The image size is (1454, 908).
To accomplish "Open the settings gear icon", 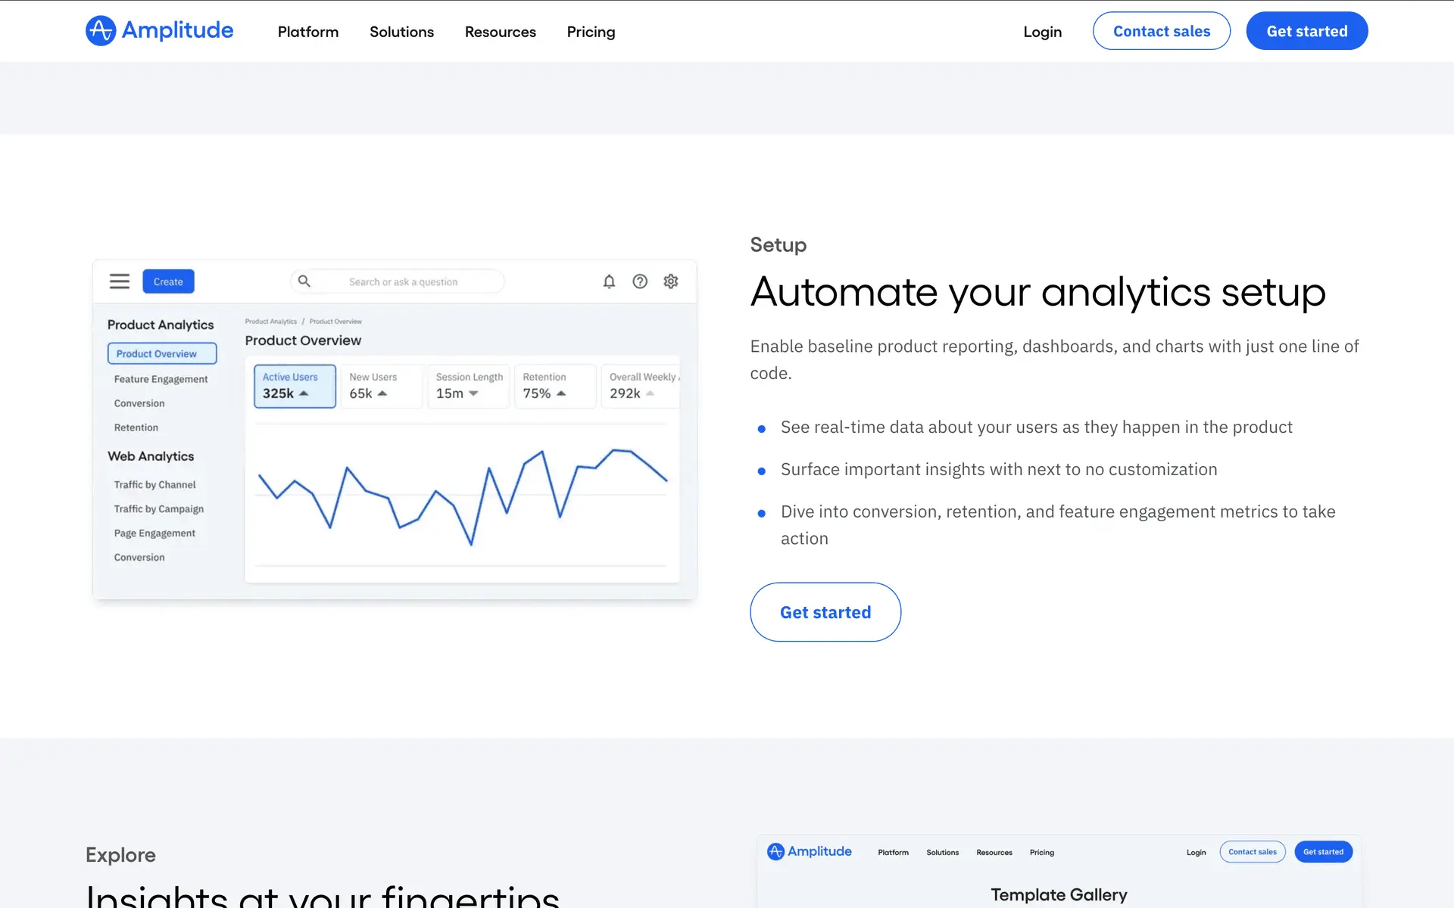I will pos(671,281).
